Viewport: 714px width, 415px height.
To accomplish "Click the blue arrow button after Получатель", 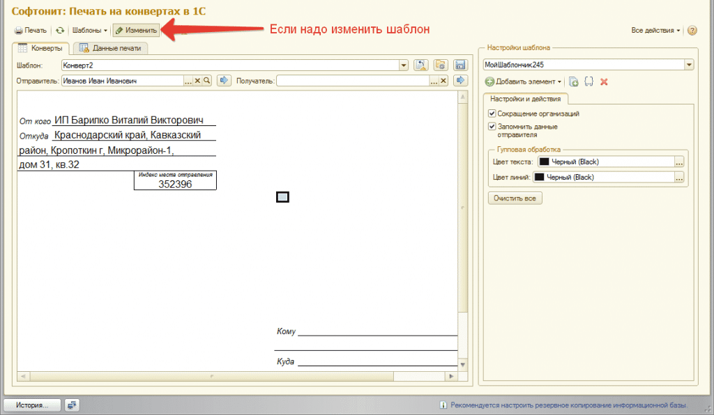I will [x=460, y=81].
